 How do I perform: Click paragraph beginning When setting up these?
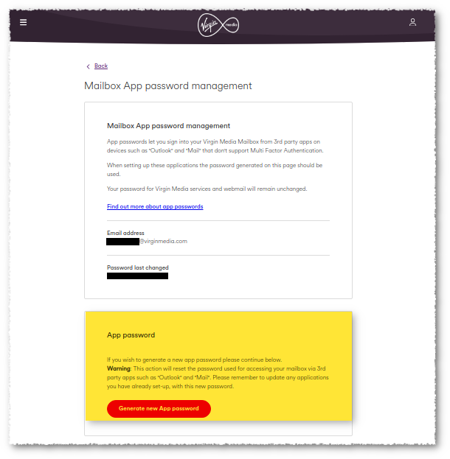[x=215, y=169]
